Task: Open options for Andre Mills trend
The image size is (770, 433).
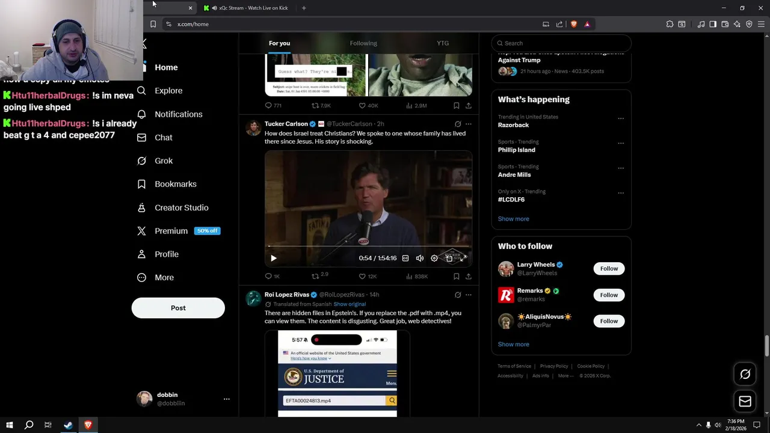Action: (621, 168)
